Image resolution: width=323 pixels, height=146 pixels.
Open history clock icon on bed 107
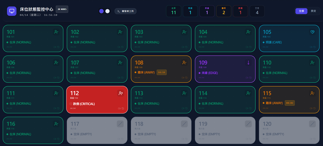click(122, 78)
